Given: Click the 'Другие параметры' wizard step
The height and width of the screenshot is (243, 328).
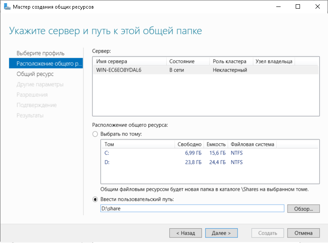Looking at the screenshot, I should [x=40, y=84].
